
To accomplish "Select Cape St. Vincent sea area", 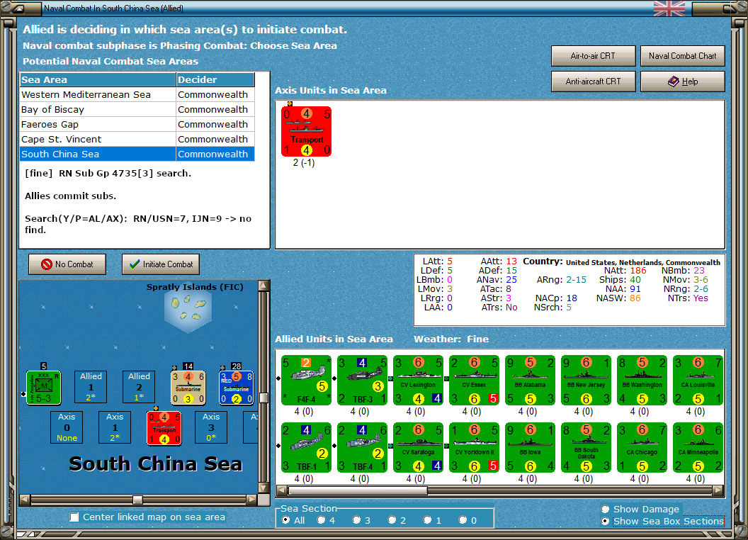I will [137, 139].
